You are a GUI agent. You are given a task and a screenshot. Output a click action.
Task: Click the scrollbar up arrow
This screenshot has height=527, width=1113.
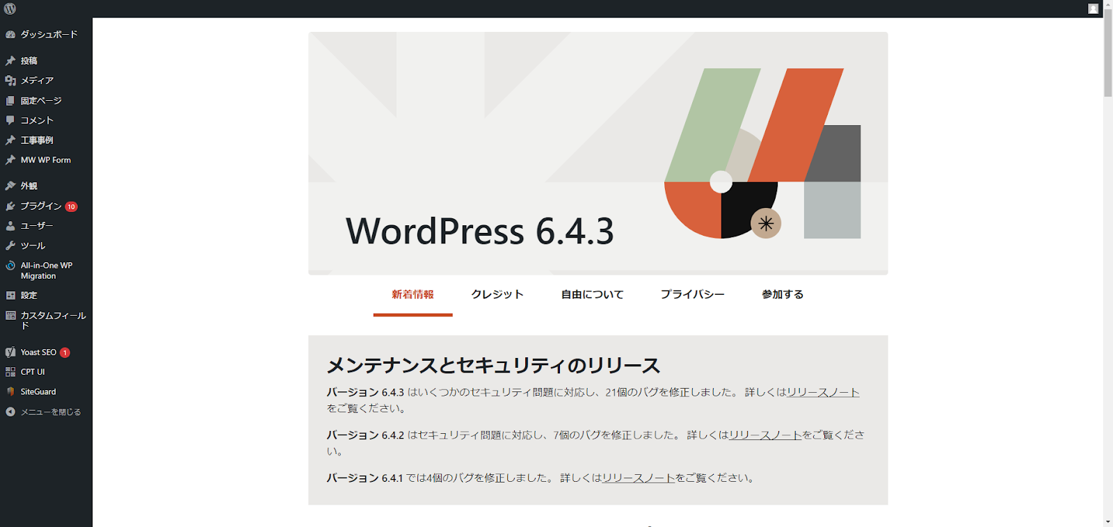click(x=1107, y=4)
